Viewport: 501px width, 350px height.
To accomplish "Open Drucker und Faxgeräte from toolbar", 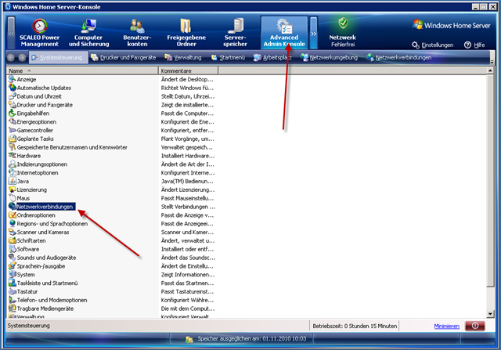I will click(x=124, y=57).
